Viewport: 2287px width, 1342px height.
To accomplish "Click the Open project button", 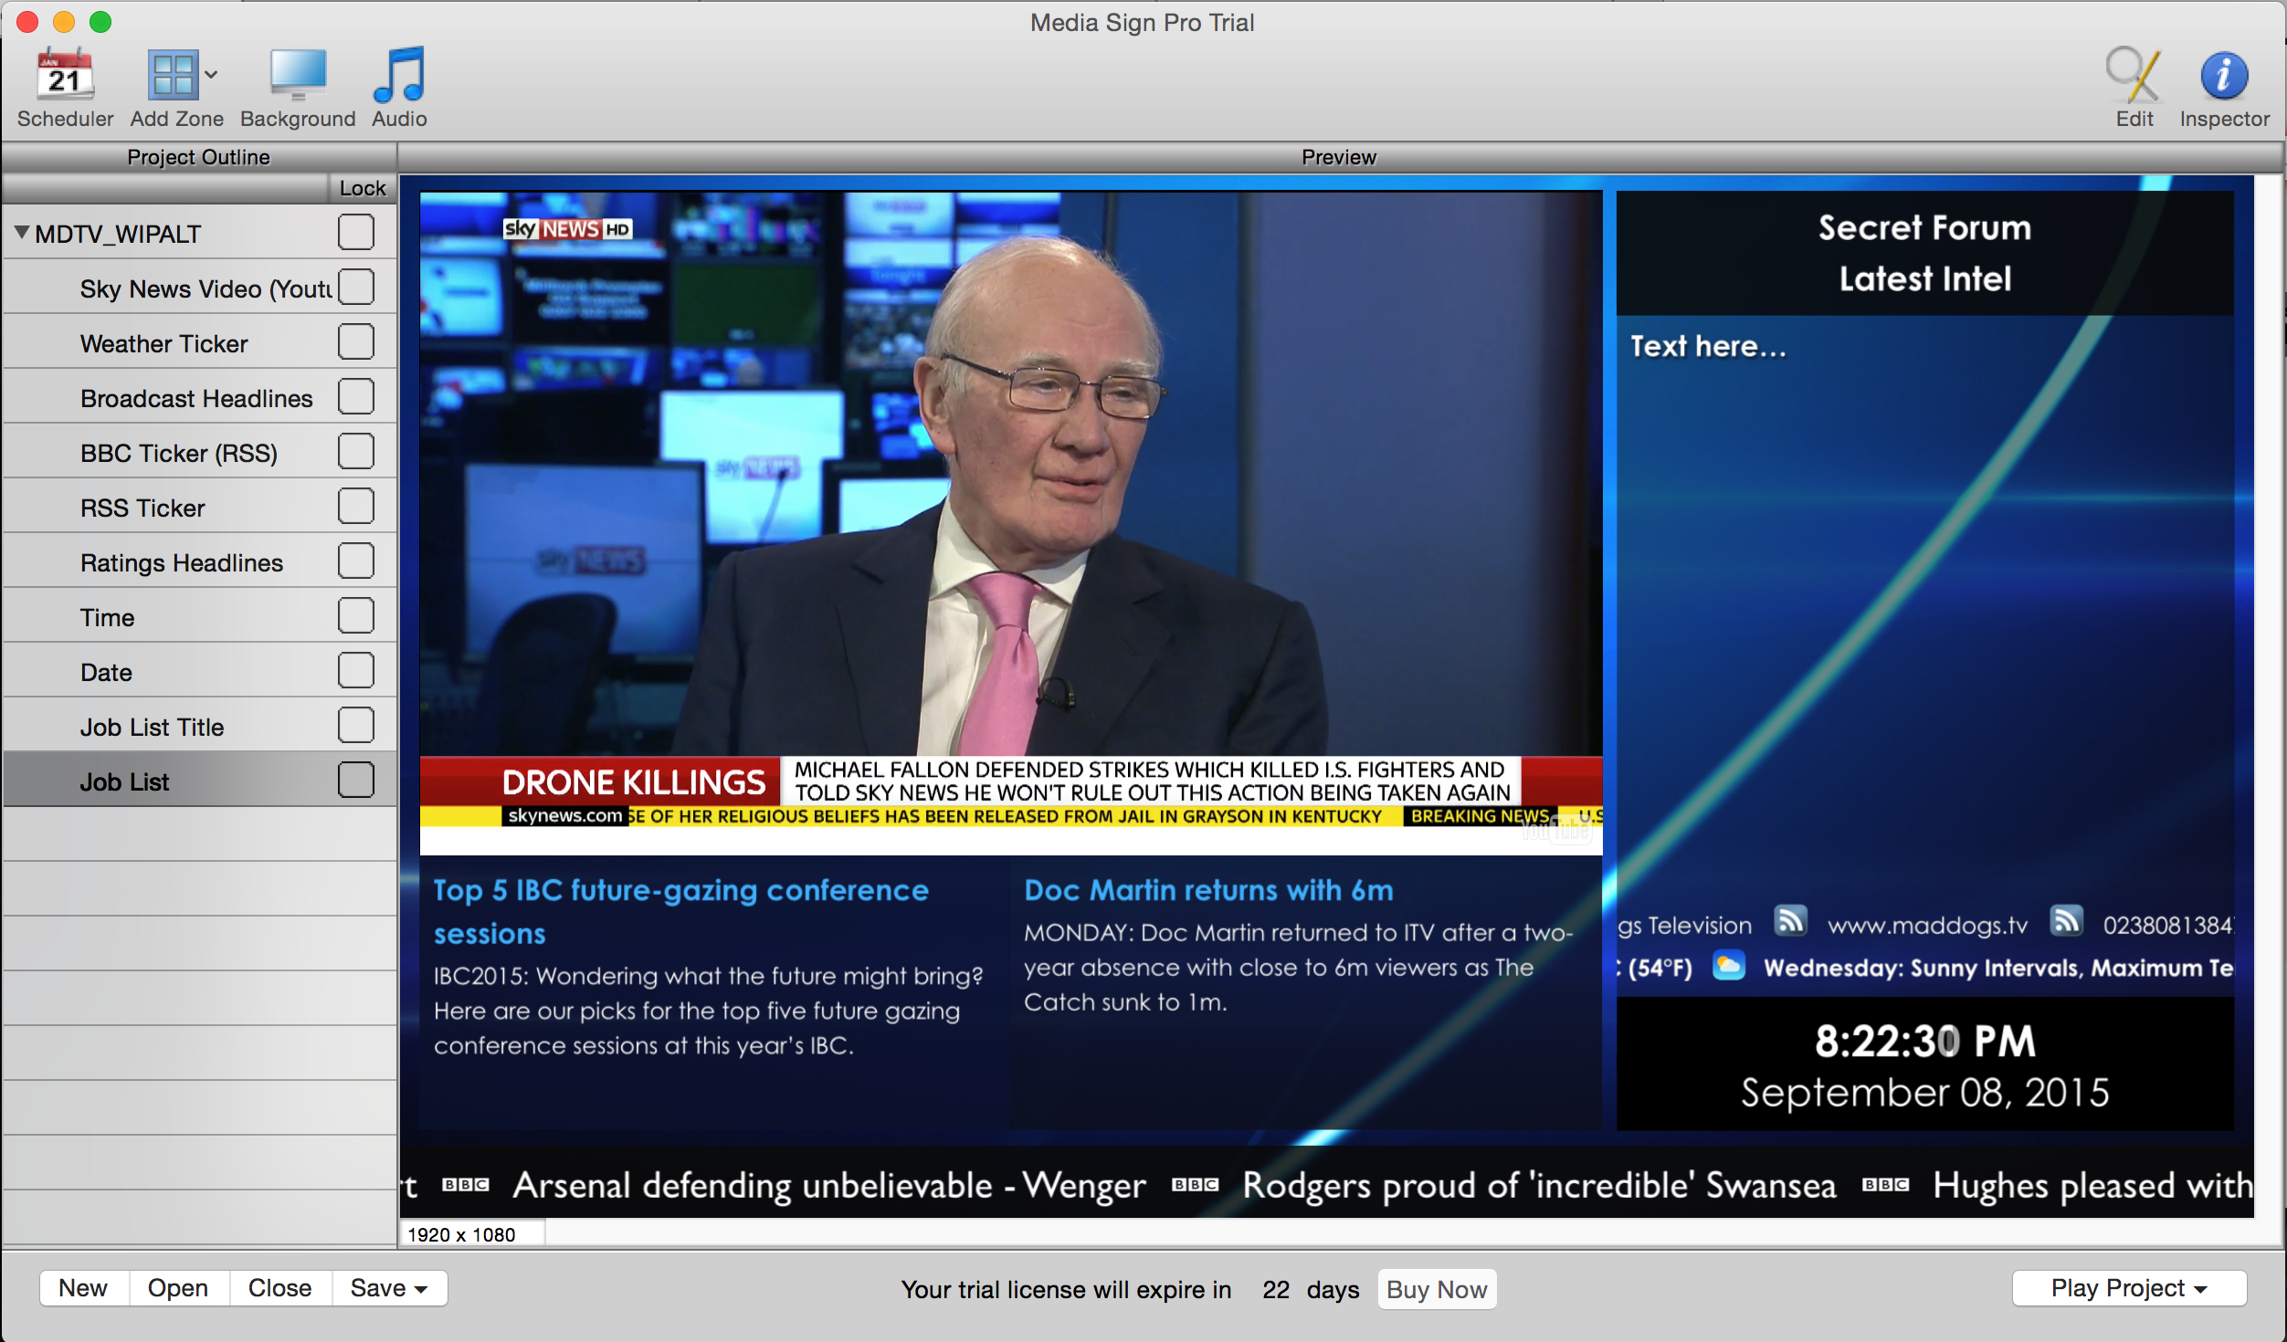I will pos(178,1288).
